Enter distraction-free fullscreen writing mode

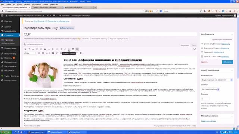coord(195,49)
